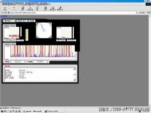The width and height of the screenshot is (151, 113).
Task: Switch to "speed - Microsoft..." taskbar button
Action: coord(33,111)
